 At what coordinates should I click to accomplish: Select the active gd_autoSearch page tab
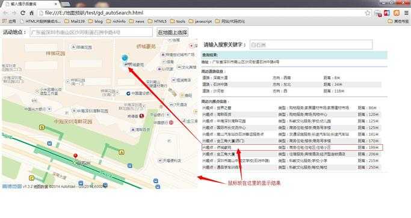point(30,4)
